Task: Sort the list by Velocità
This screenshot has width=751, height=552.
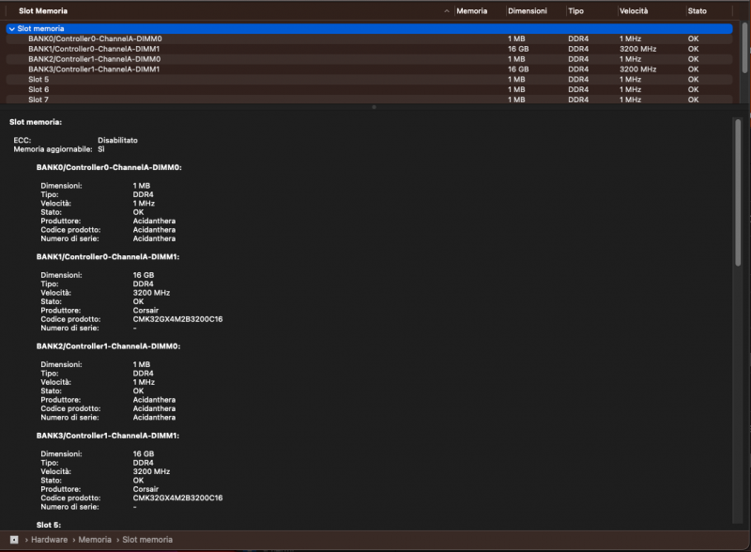Action: tap(633, 11)
